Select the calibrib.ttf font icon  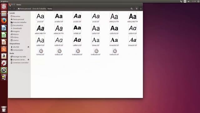[114, 28]
